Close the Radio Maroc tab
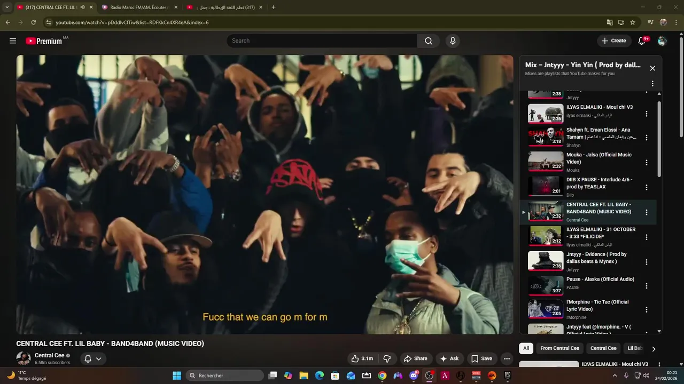684x384 pixels. click(x=176, y=7)
